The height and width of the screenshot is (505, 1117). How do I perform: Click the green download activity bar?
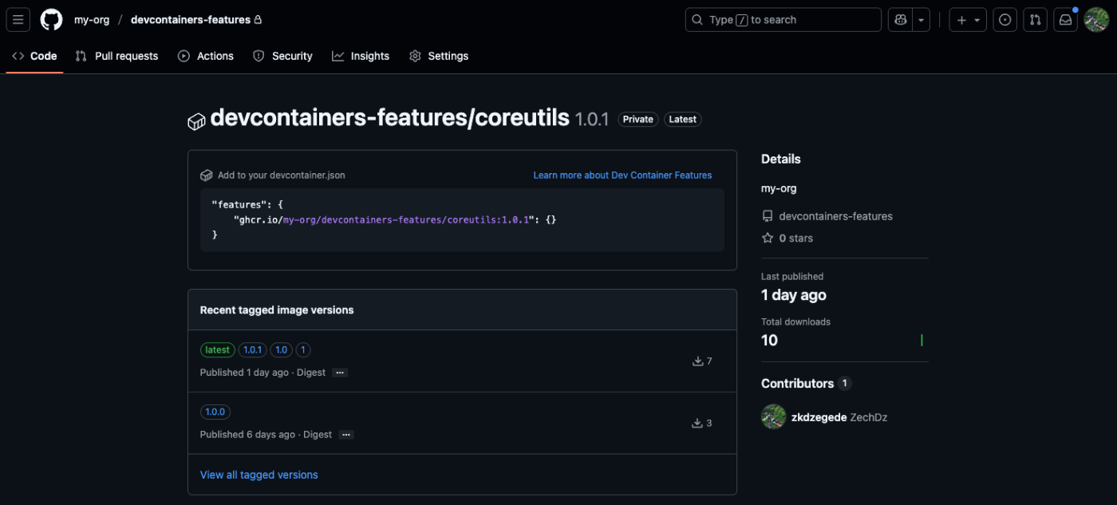click(x=922, y=341)
